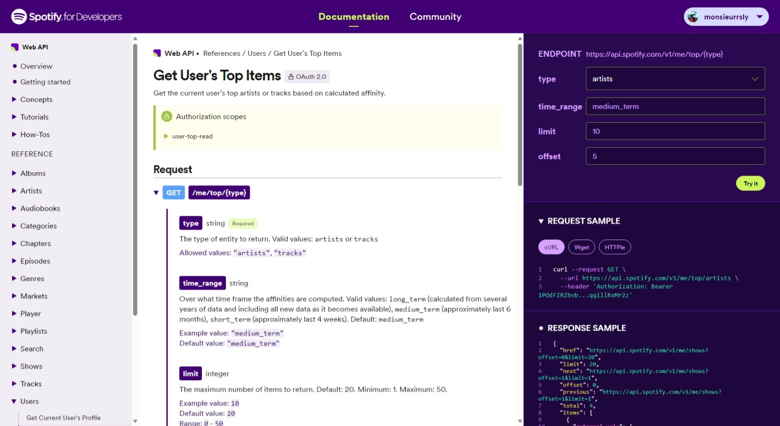Click the limit input field
Viewport: 780px width, 426px height.
tap(675, 131)
